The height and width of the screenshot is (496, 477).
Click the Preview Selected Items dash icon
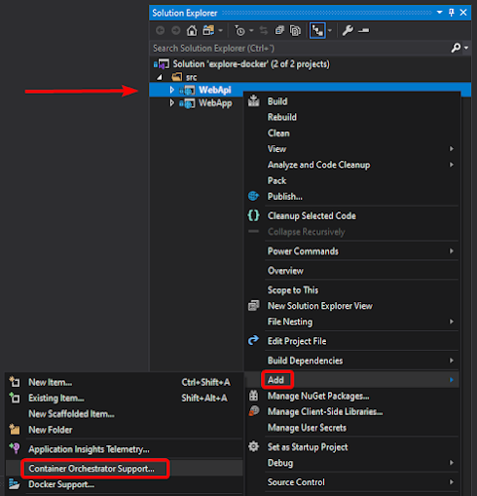pos(364,31)
